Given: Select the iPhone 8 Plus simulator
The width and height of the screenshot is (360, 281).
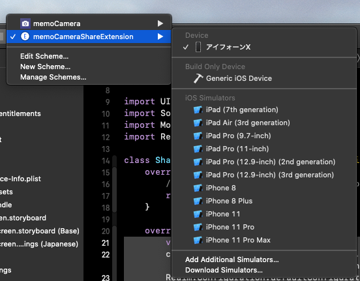Looking at the screenshot, I should tap(264, 201).
